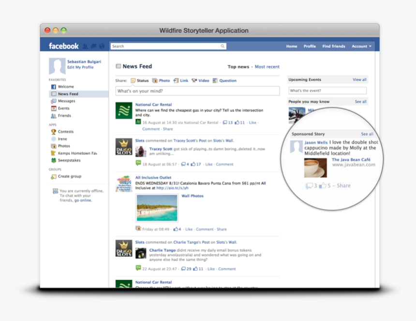This screenshot has width=416, height=321.
Task: Open notifications globe icon in header
Action: click(102, 46)
